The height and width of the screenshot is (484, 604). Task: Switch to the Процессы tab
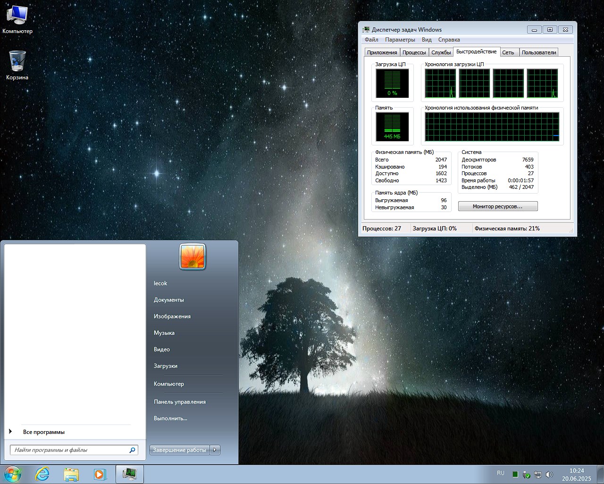tap(414, 52)
